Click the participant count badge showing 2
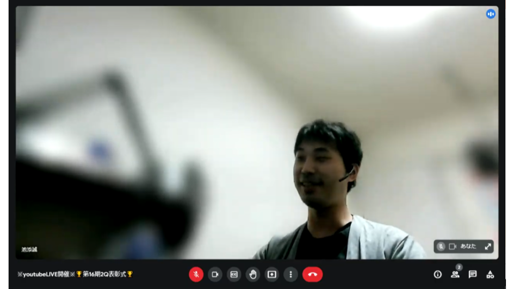514x289 pixels. pyautogui.click(x=459, y=268)
